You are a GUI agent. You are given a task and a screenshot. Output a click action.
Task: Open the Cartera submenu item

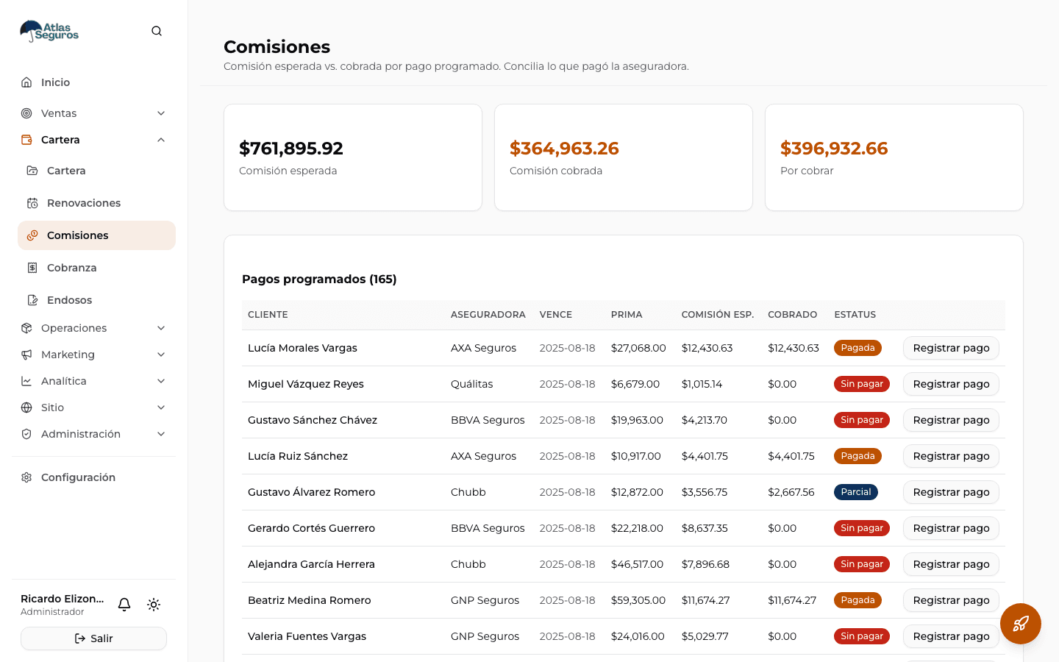point(96,171)
